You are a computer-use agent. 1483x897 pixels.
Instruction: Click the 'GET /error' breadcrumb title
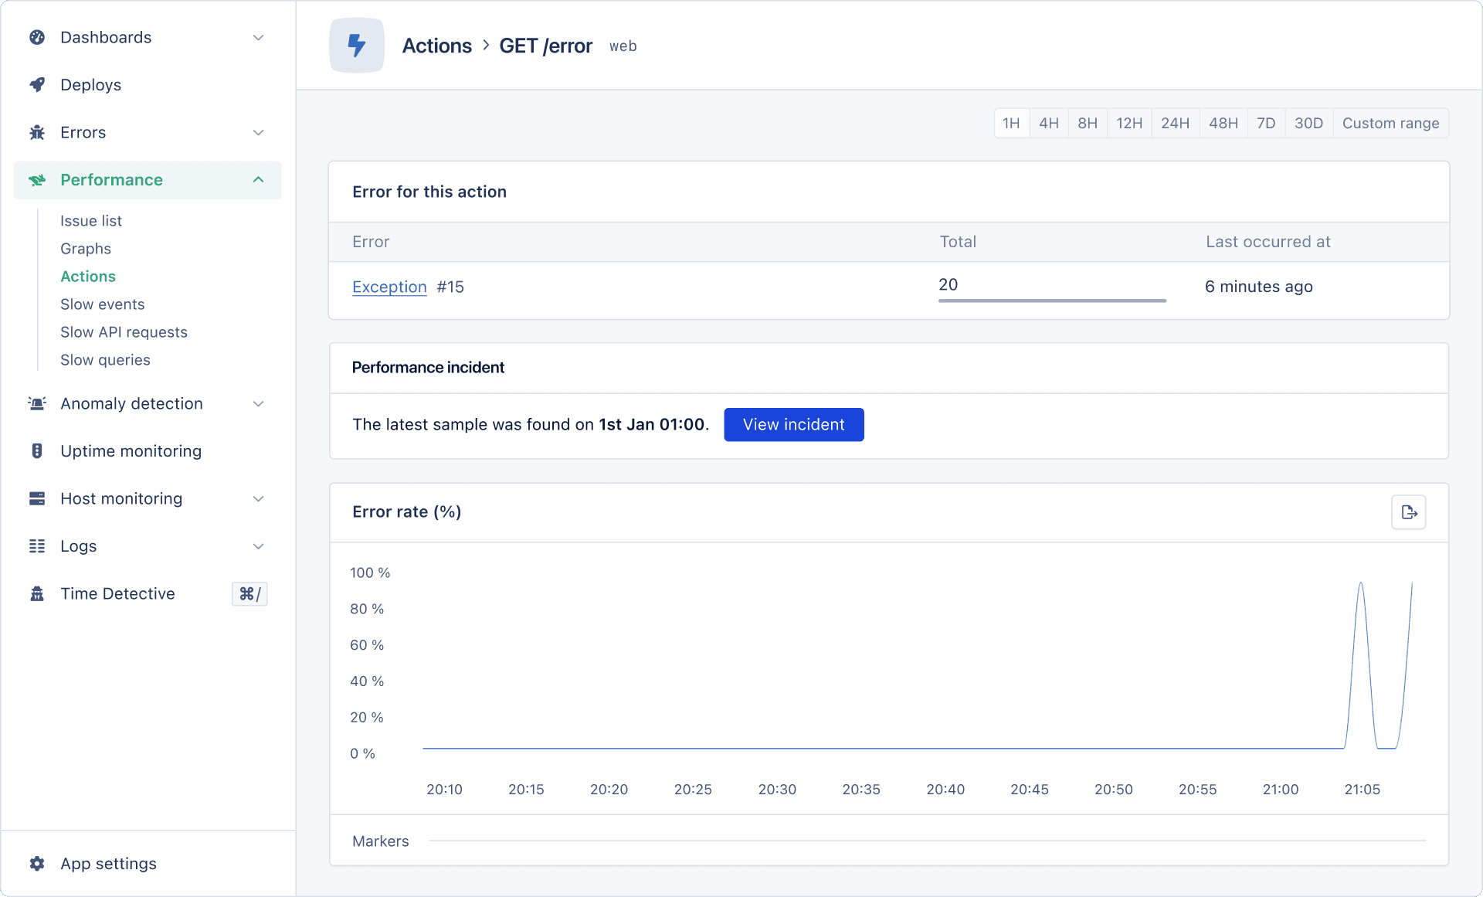pyautogui.click(x=546, y=46)
